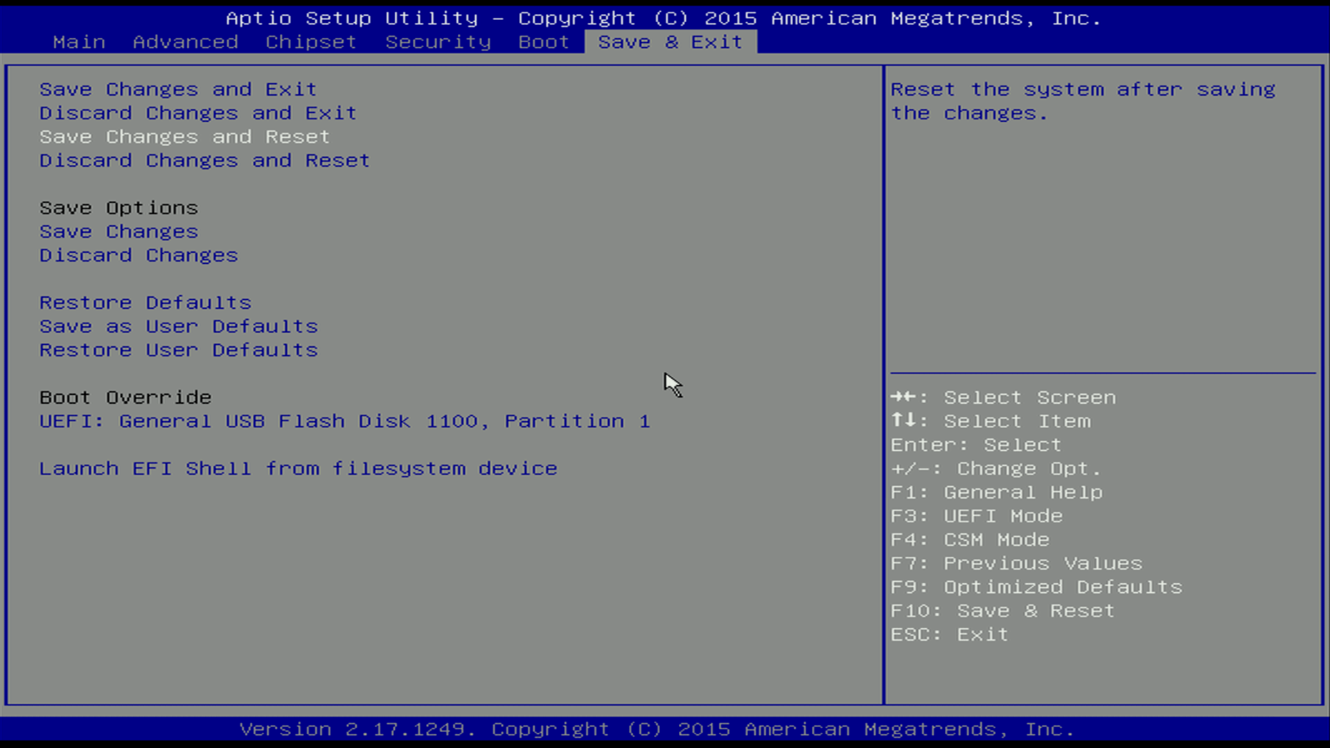This screenshot has height=748, width=1330.
Task: Boot from the UEFI General USB Flash Disk
Action: click(344, 421)
